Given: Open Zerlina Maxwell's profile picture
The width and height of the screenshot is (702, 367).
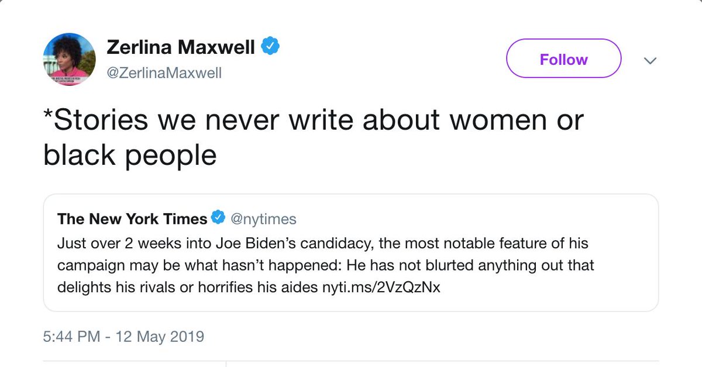Looking at the screenshot, I should pos(69,59).
